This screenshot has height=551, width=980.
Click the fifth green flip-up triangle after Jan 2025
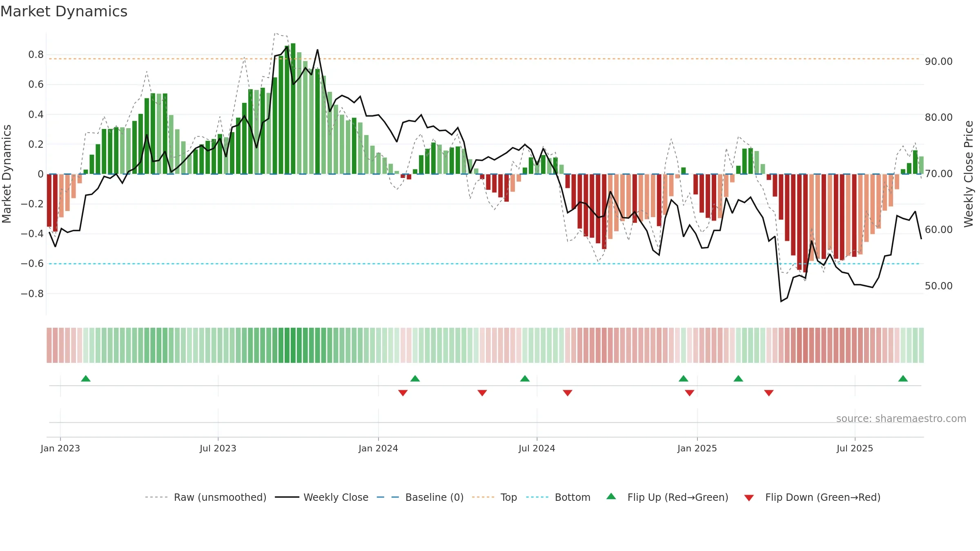(738, 379)
